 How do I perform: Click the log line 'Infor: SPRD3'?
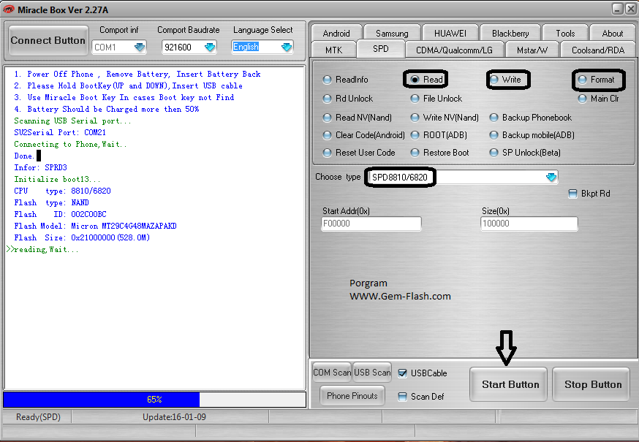(40, 168)
